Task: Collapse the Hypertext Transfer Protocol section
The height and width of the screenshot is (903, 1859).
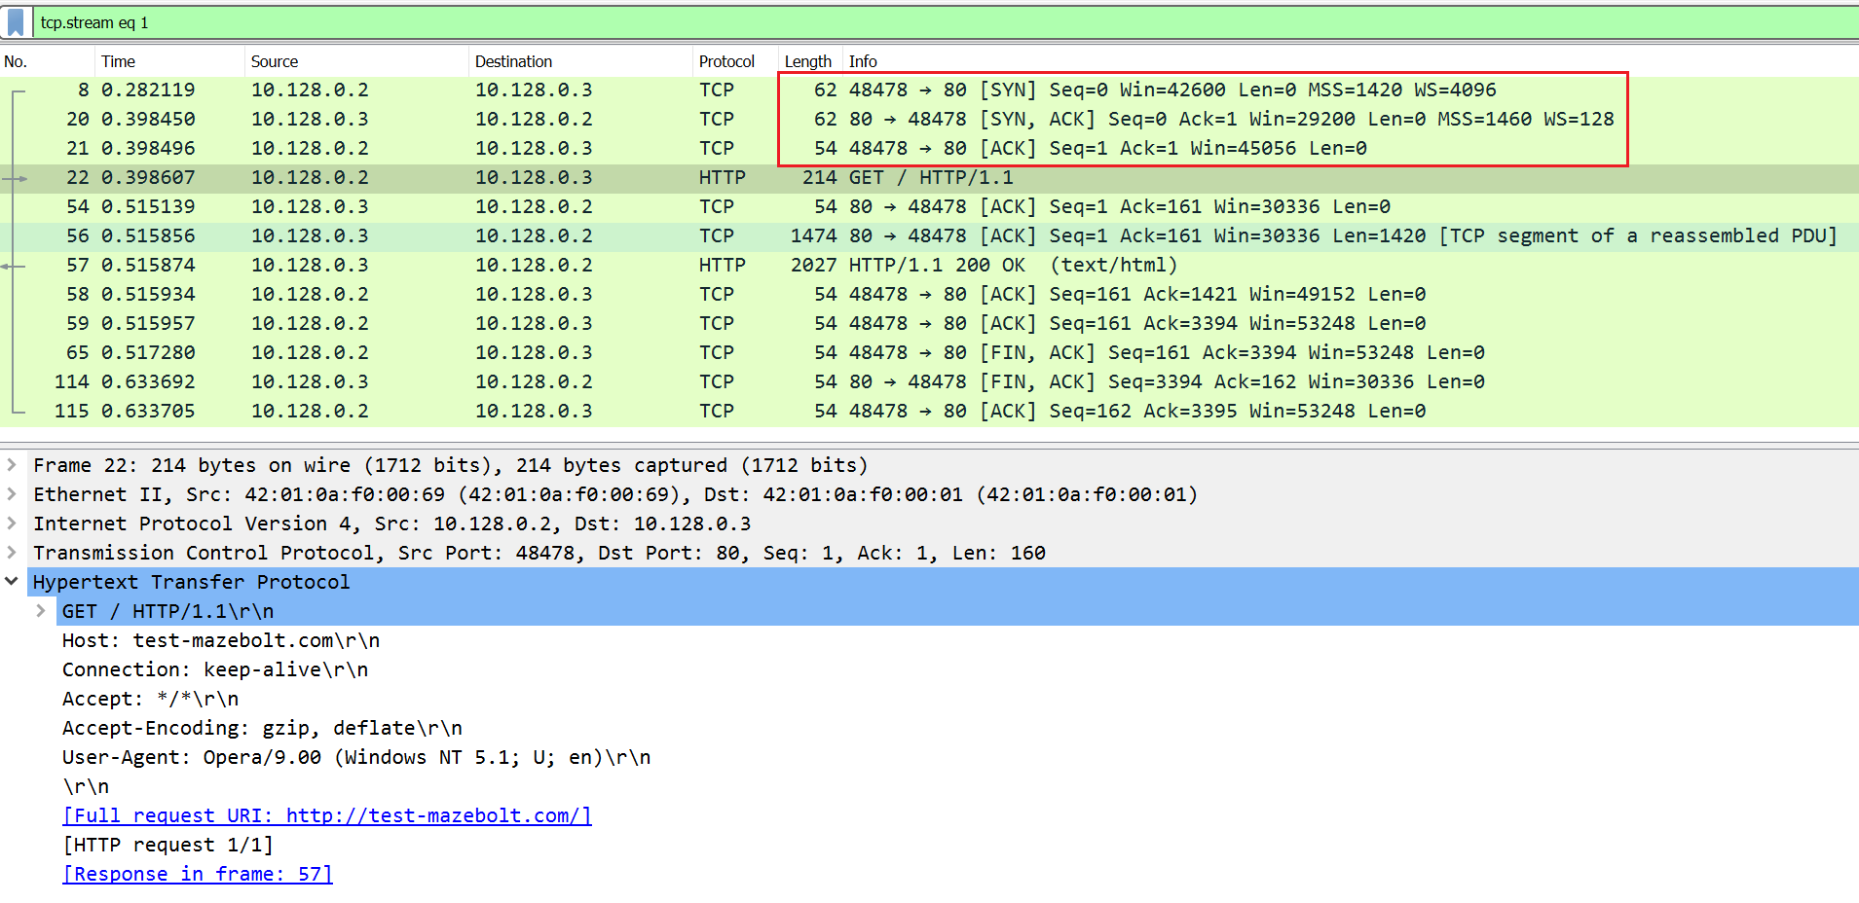Action: coord(12,582)
